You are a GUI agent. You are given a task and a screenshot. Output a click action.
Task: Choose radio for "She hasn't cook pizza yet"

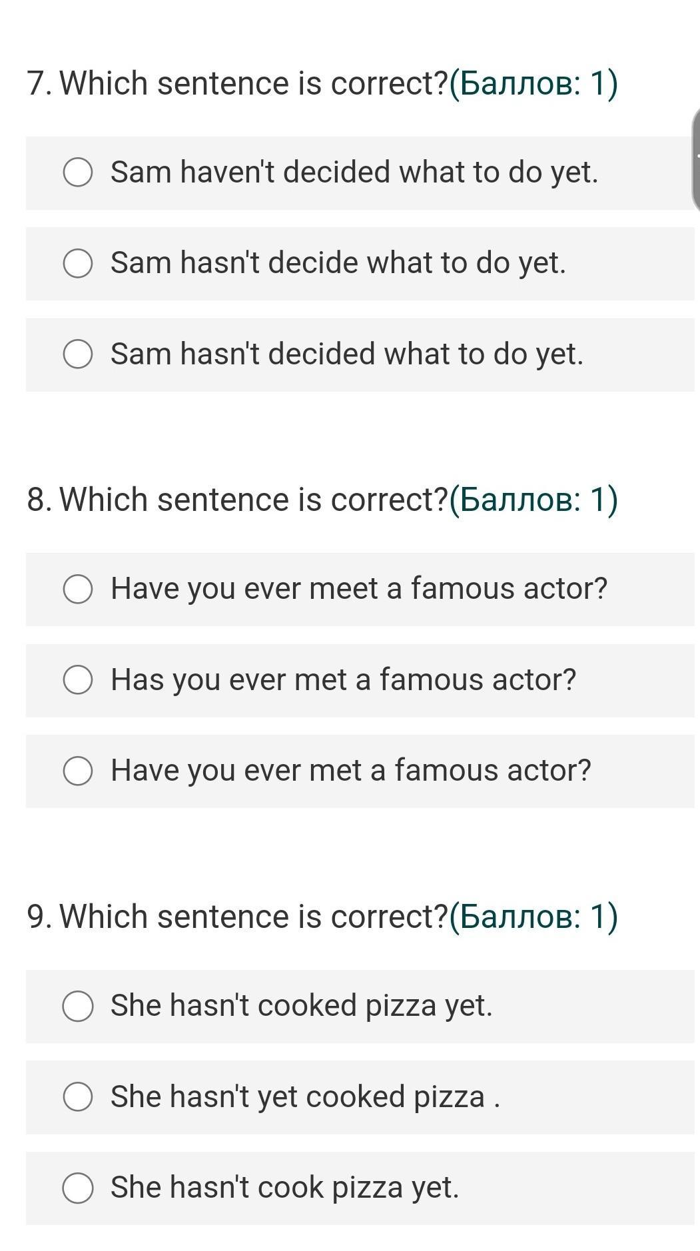click(78, 1188)
